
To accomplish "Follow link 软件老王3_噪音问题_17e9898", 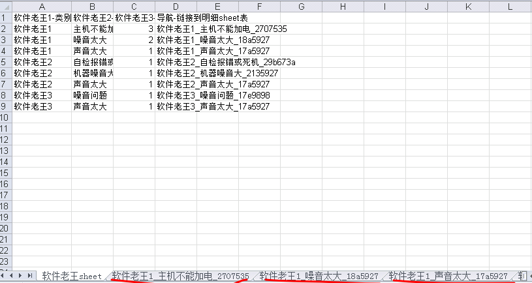I will (x=213, y=96).
